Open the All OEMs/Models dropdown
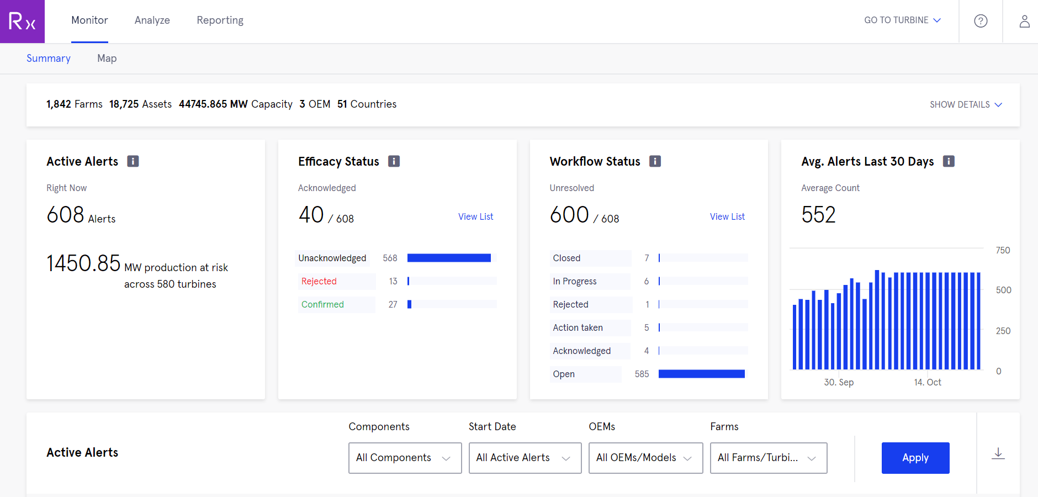The image size is (1038, 497). (645, 458)
